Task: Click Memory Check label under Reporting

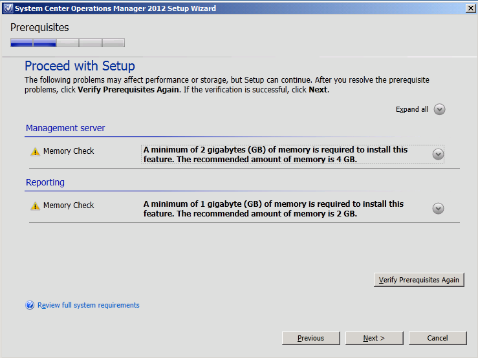Action: [69, 205]
